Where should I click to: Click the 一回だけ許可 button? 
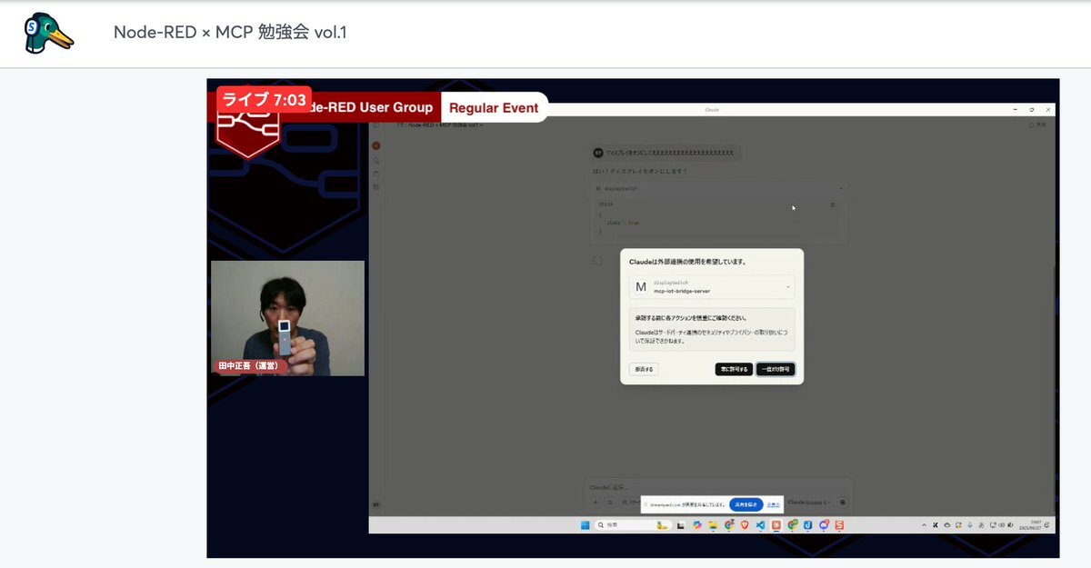point(776,369)
